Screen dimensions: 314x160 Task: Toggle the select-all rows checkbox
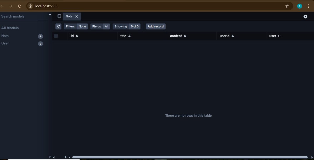(x=56, y=36)
